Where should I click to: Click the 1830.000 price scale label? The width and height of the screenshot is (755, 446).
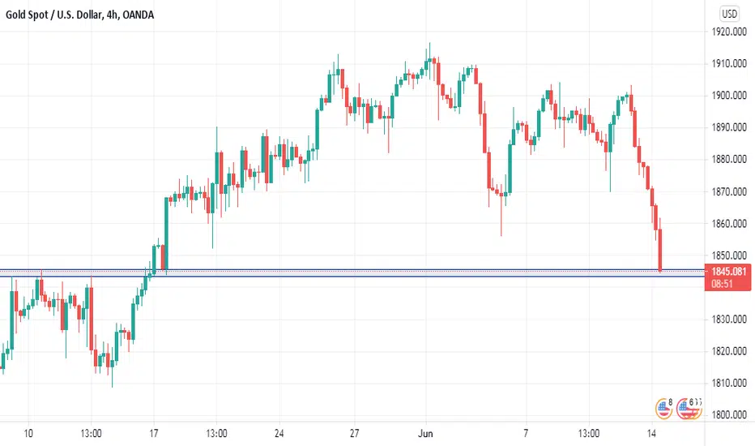point(729,319)
